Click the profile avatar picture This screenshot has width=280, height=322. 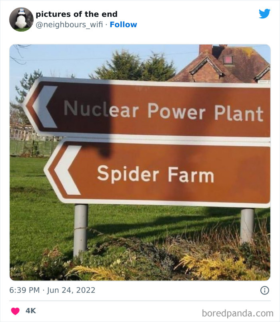coord(21,19)
